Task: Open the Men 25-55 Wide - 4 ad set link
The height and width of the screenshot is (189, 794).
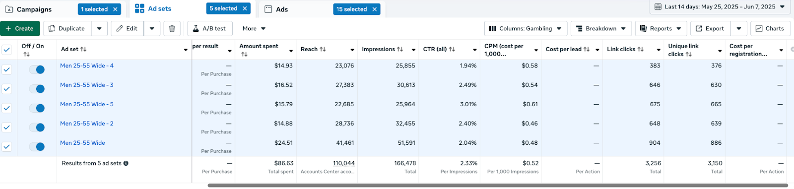Action: 87,65
